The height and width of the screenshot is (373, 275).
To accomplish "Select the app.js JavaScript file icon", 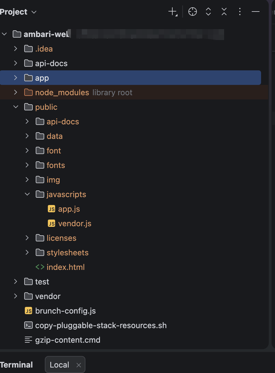I will coord(51,209).
